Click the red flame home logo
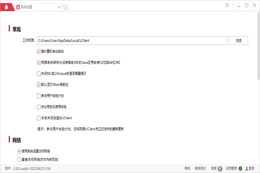The width and height of the screenshot is (260, 173). [6, 7]
